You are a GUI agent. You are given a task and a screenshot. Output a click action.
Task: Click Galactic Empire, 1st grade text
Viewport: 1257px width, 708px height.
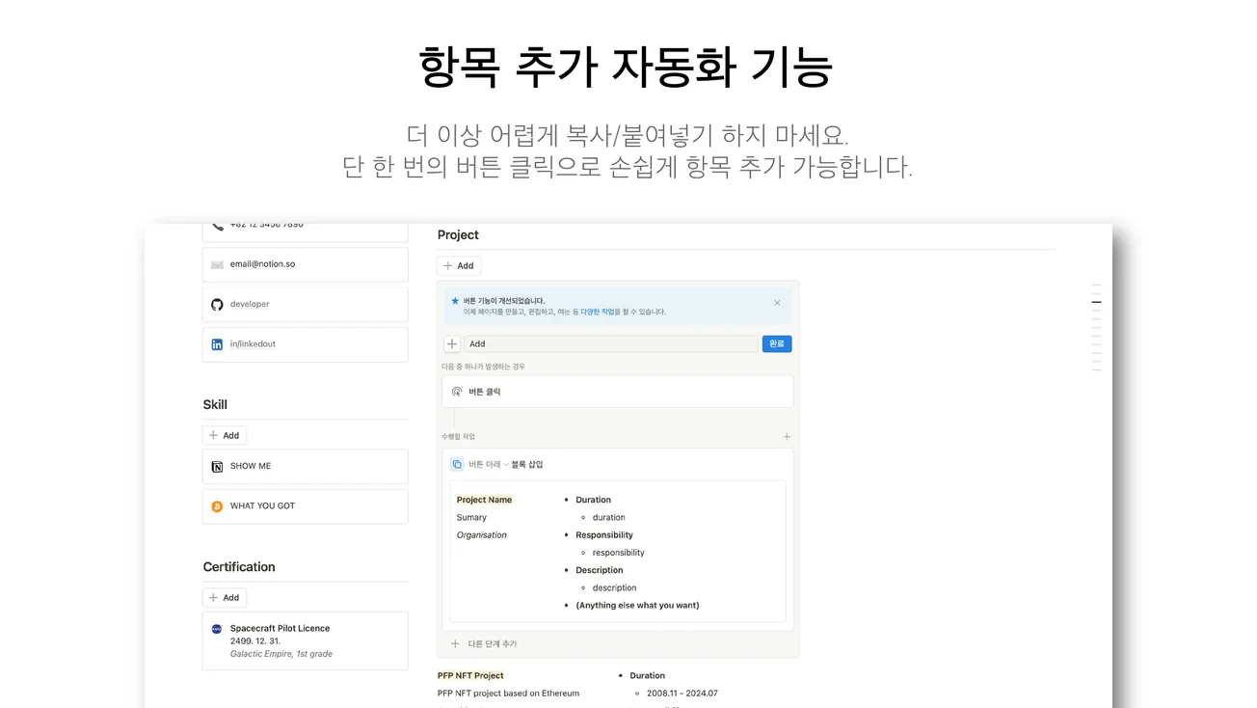click(x=281, y=654)
